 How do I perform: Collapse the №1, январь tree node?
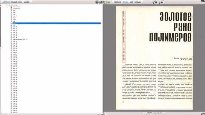(7, 5)
